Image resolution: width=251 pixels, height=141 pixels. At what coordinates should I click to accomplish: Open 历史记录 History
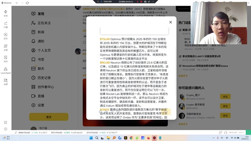[x=49, y=78]
